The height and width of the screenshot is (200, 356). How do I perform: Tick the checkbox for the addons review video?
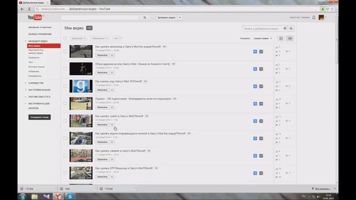[65, 69]
